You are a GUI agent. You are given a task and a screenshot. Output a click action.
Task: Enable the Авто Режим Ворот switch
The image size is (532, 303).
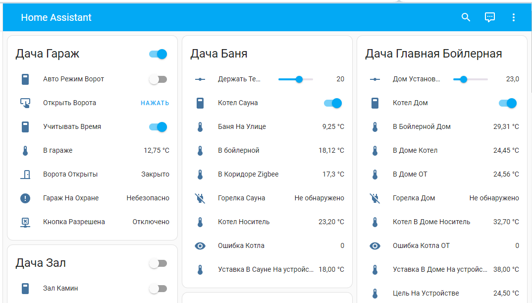pos(158,79)
